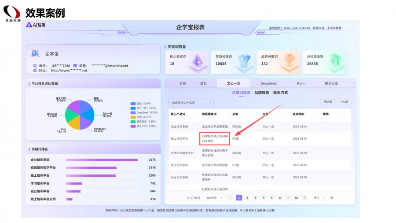Image resolution: width=396 pixels, height=223 pixels.
Task: Toggle the PC端 filter button
Action: point(345,102)
